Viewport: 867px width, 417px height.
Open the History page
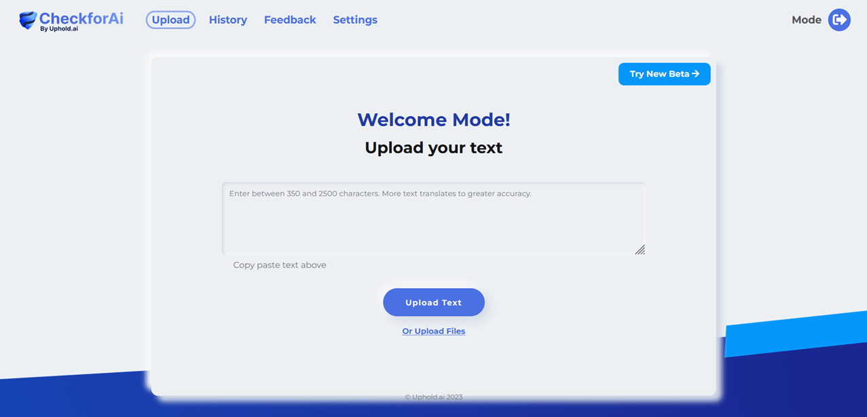click(227, 20)
